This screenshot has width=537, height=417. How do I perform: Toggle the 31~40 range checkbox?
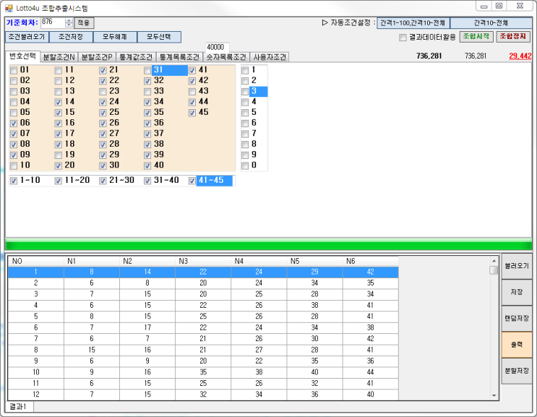(147, 181)
